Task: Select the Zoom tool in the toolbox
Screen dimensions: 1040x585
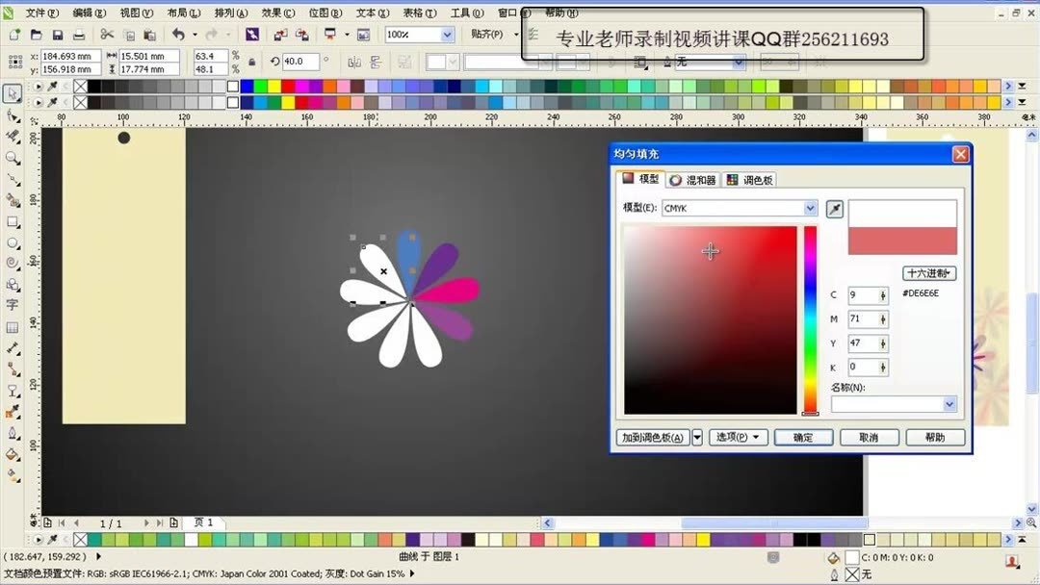Action: tap(13, 159)
